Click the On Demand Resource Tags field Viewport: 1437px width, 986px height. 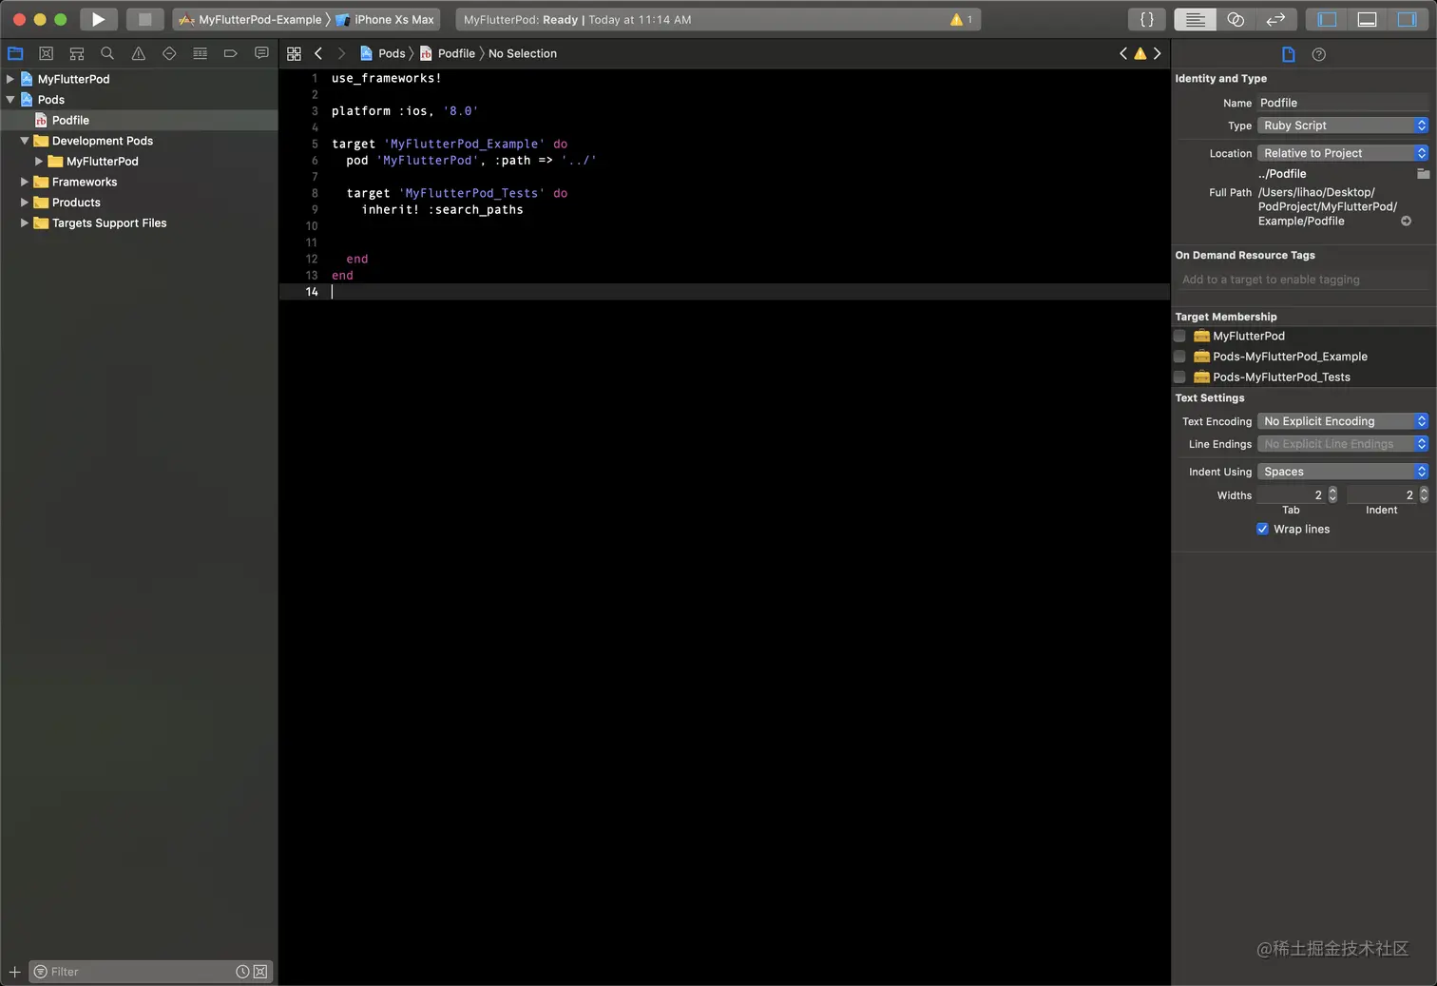[x=1304, y=280]
